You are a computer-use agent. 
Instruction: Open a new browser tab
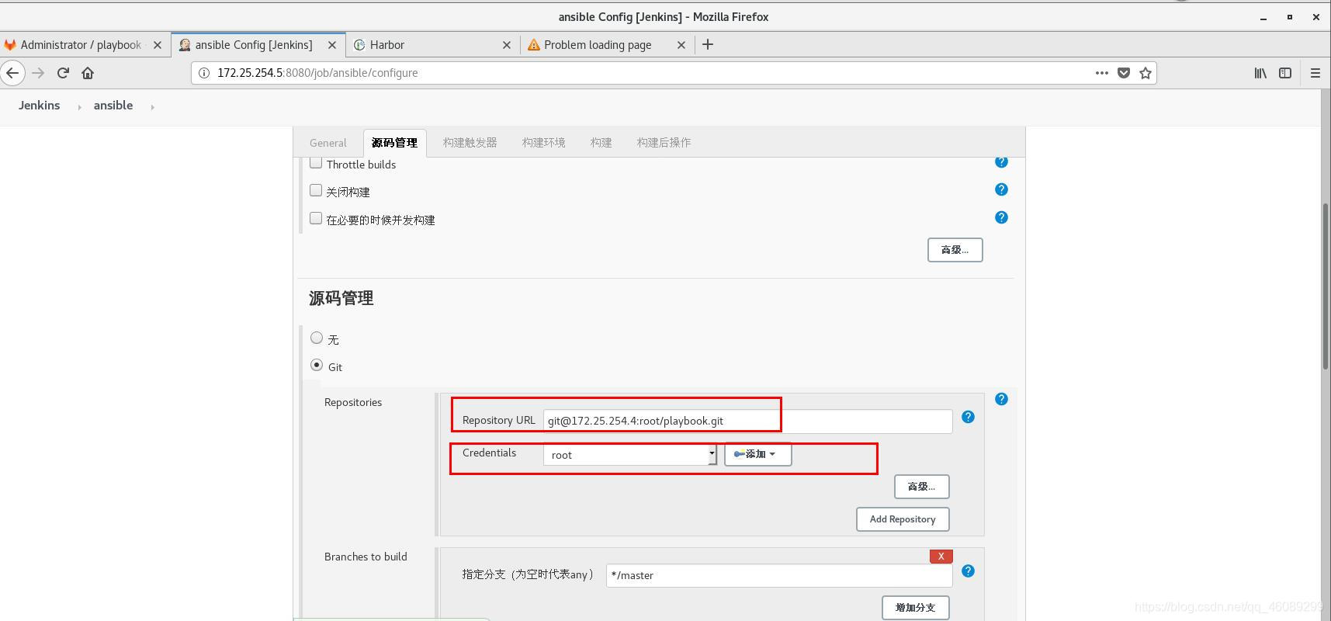click(x=707, y=45)
